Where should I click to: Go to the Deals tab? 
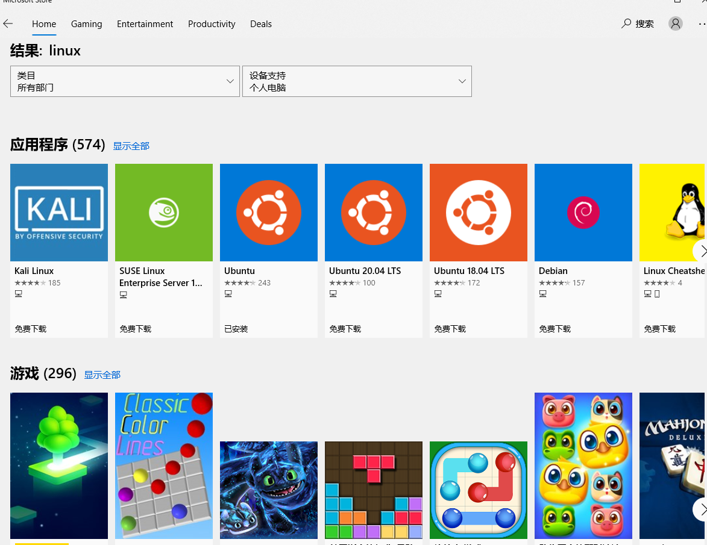pos(261,24)
